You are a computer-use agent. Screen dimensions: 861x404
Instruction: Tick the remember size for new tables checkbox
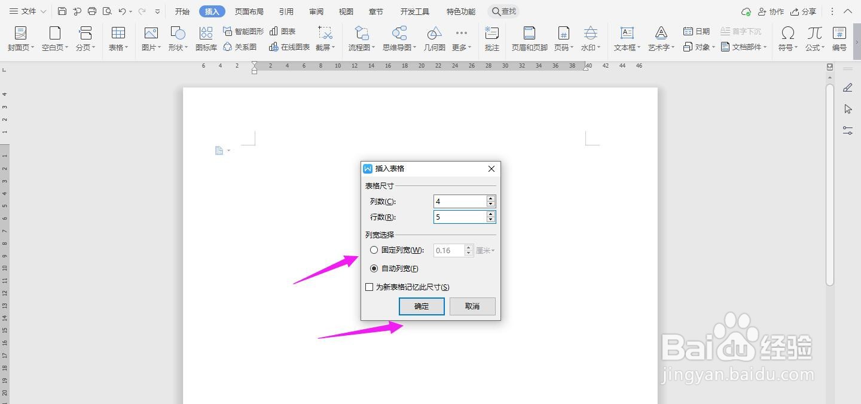370,287
